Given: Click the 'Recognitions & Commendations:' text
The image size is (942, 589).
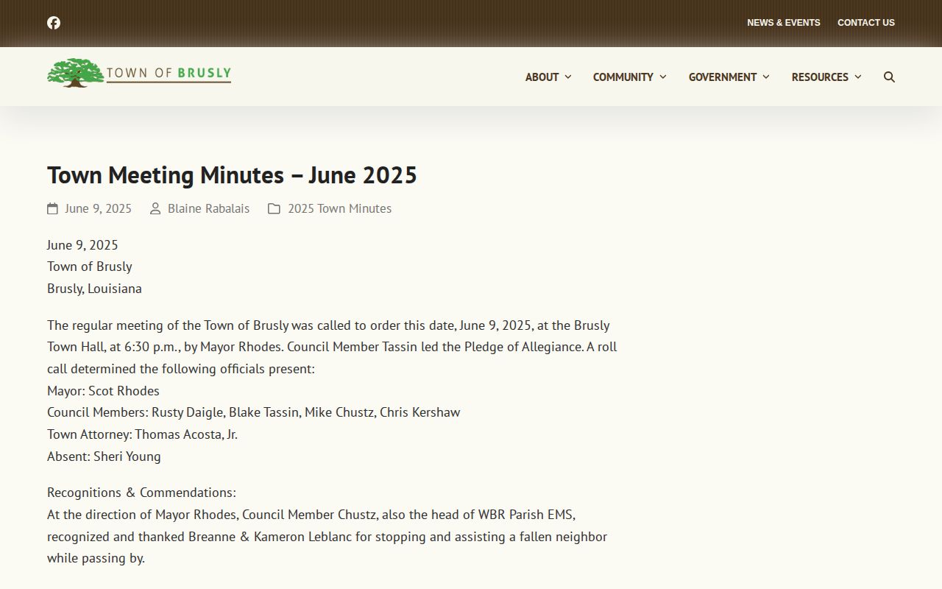Looking at the screenshot, I should (141, 493).
